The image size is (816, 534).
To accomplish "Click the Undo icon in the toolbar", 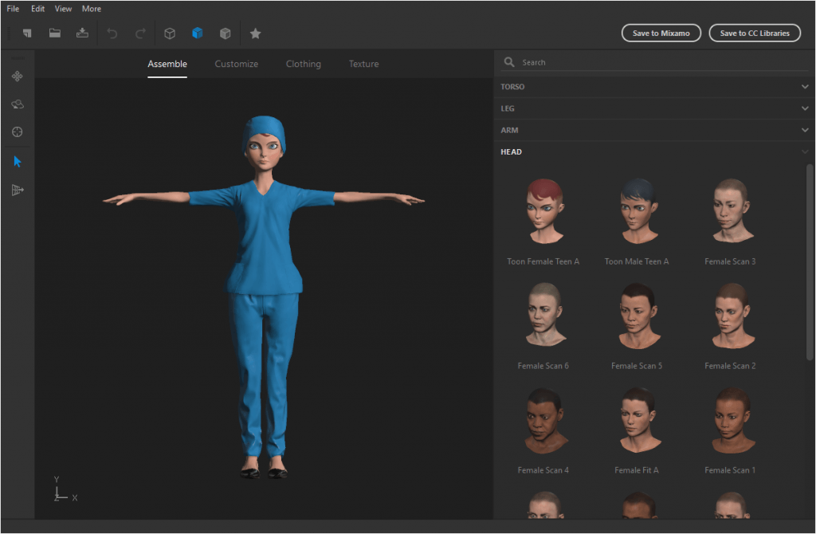I will tap(112, 33).
